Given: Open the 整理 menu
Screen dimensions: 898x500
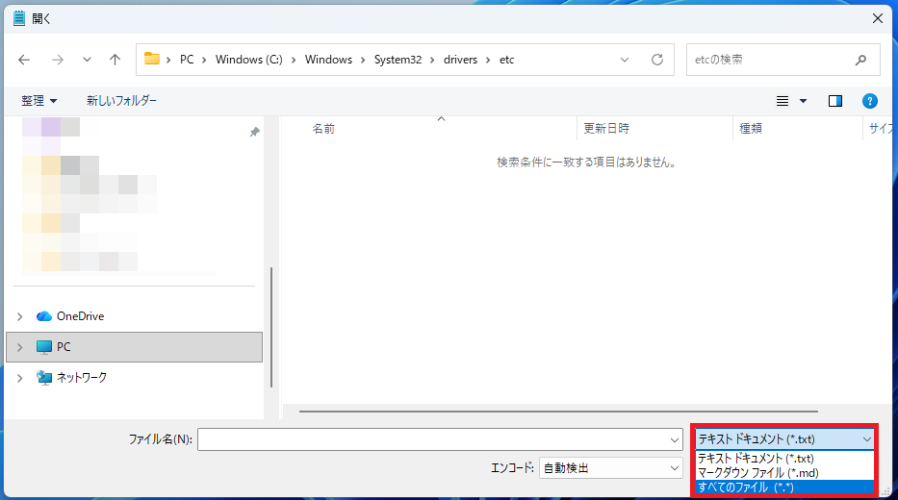Looking at the screenshot, I should (x=39, y=101).
